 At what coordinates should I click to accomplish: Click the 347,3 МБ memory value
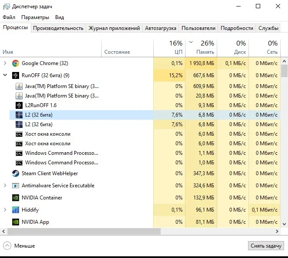pyautogui.click(x=204, y=173)
